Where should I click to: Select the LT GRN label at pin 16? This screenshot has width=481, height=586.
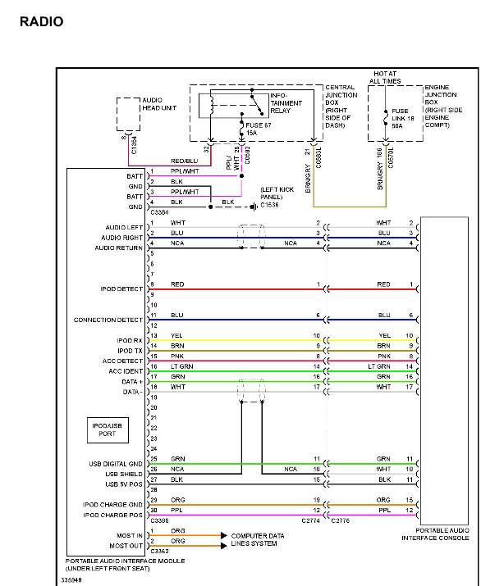tap(182, 366)
